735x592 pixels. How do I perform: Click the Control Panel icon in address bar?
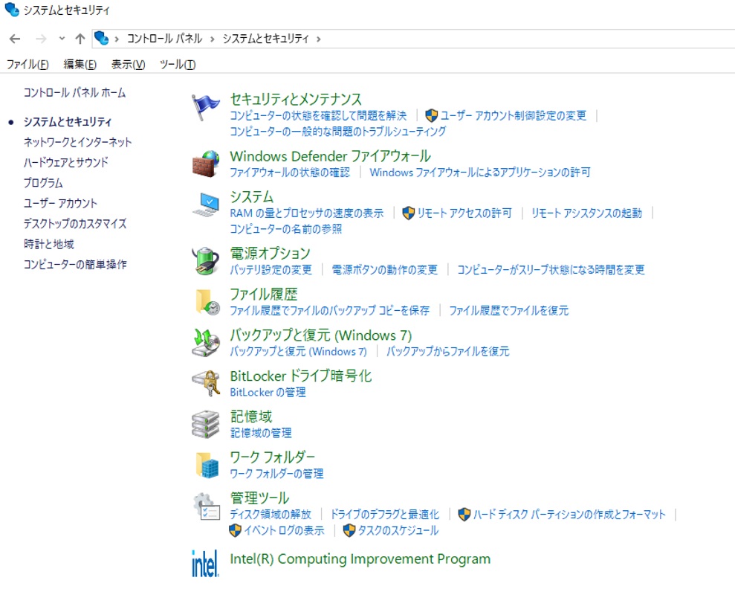pos(101,38)
